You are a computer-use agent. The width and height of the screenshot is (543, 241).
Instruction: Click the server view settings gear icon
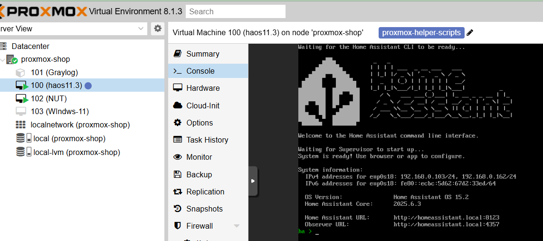[158, 29]
